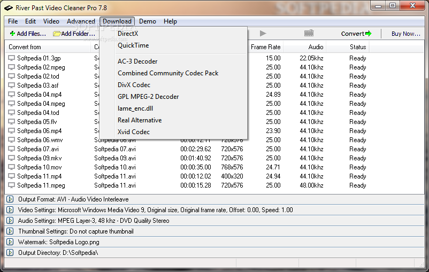The image size is (429, 272).
Task: Click the green arrow Convert icon
Action: [368, 34]
